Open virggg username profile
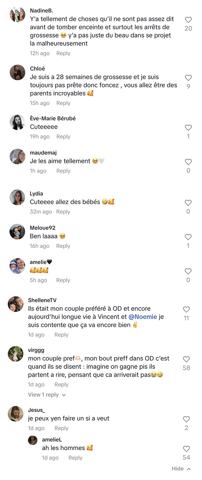Viewport: 202px width, 480px height. pos(36,350)
